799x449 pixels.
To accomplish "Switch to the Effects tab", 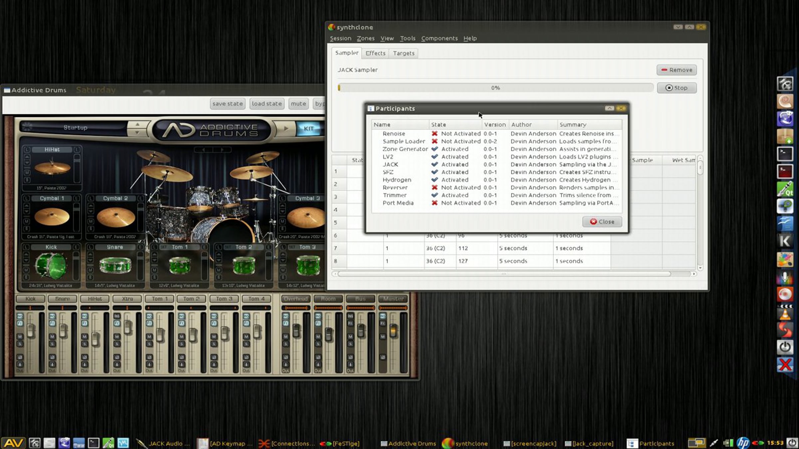I will pyautogui.click(x=375, y=53).
